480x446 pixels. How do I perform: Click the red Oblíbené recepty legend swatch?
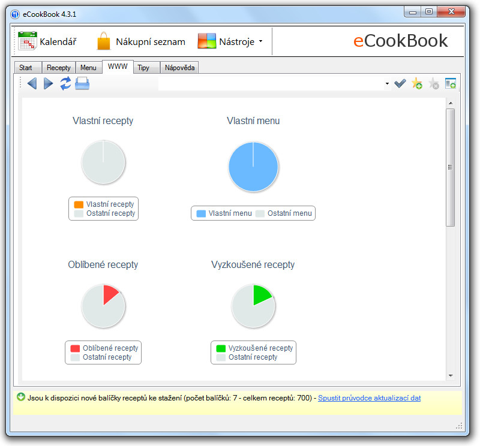(75, 348)
